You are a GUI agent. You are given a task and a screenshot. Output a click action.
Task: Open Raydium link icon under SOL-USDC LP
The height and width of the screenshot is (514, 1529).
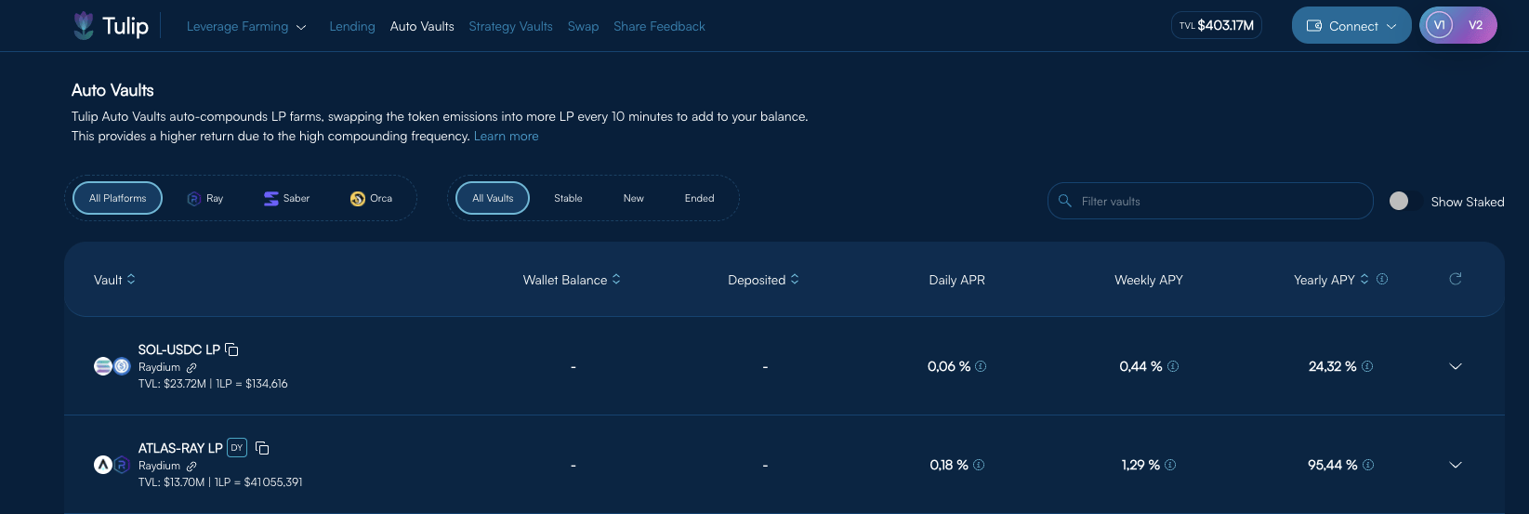[x=191, y=368]
